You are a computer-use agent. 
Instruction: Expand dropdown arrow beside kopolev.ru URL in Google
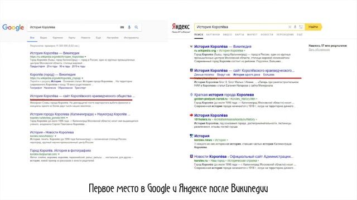click(x=67, y=118)
